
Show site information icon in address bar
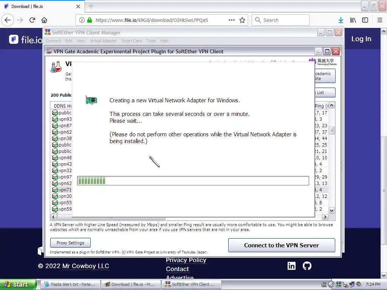click(82, 20)
